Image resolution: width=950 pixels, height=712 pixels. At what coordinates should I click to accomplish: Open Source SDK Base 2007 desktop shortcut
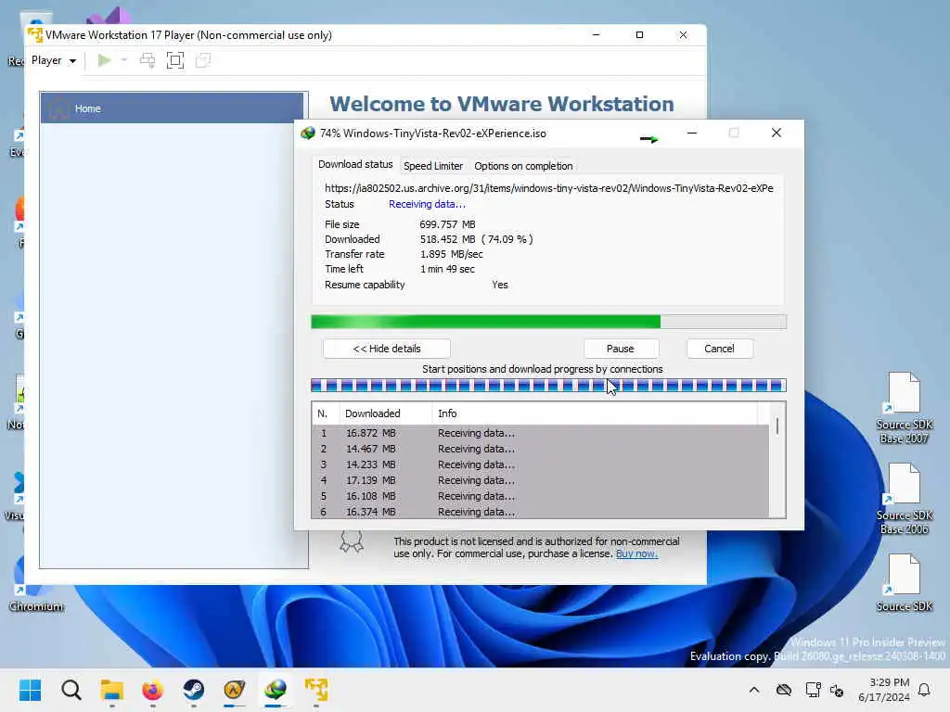[x=904, y=408]
